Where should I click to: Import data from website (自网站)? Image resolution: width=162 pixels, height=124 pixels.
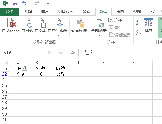27,25
